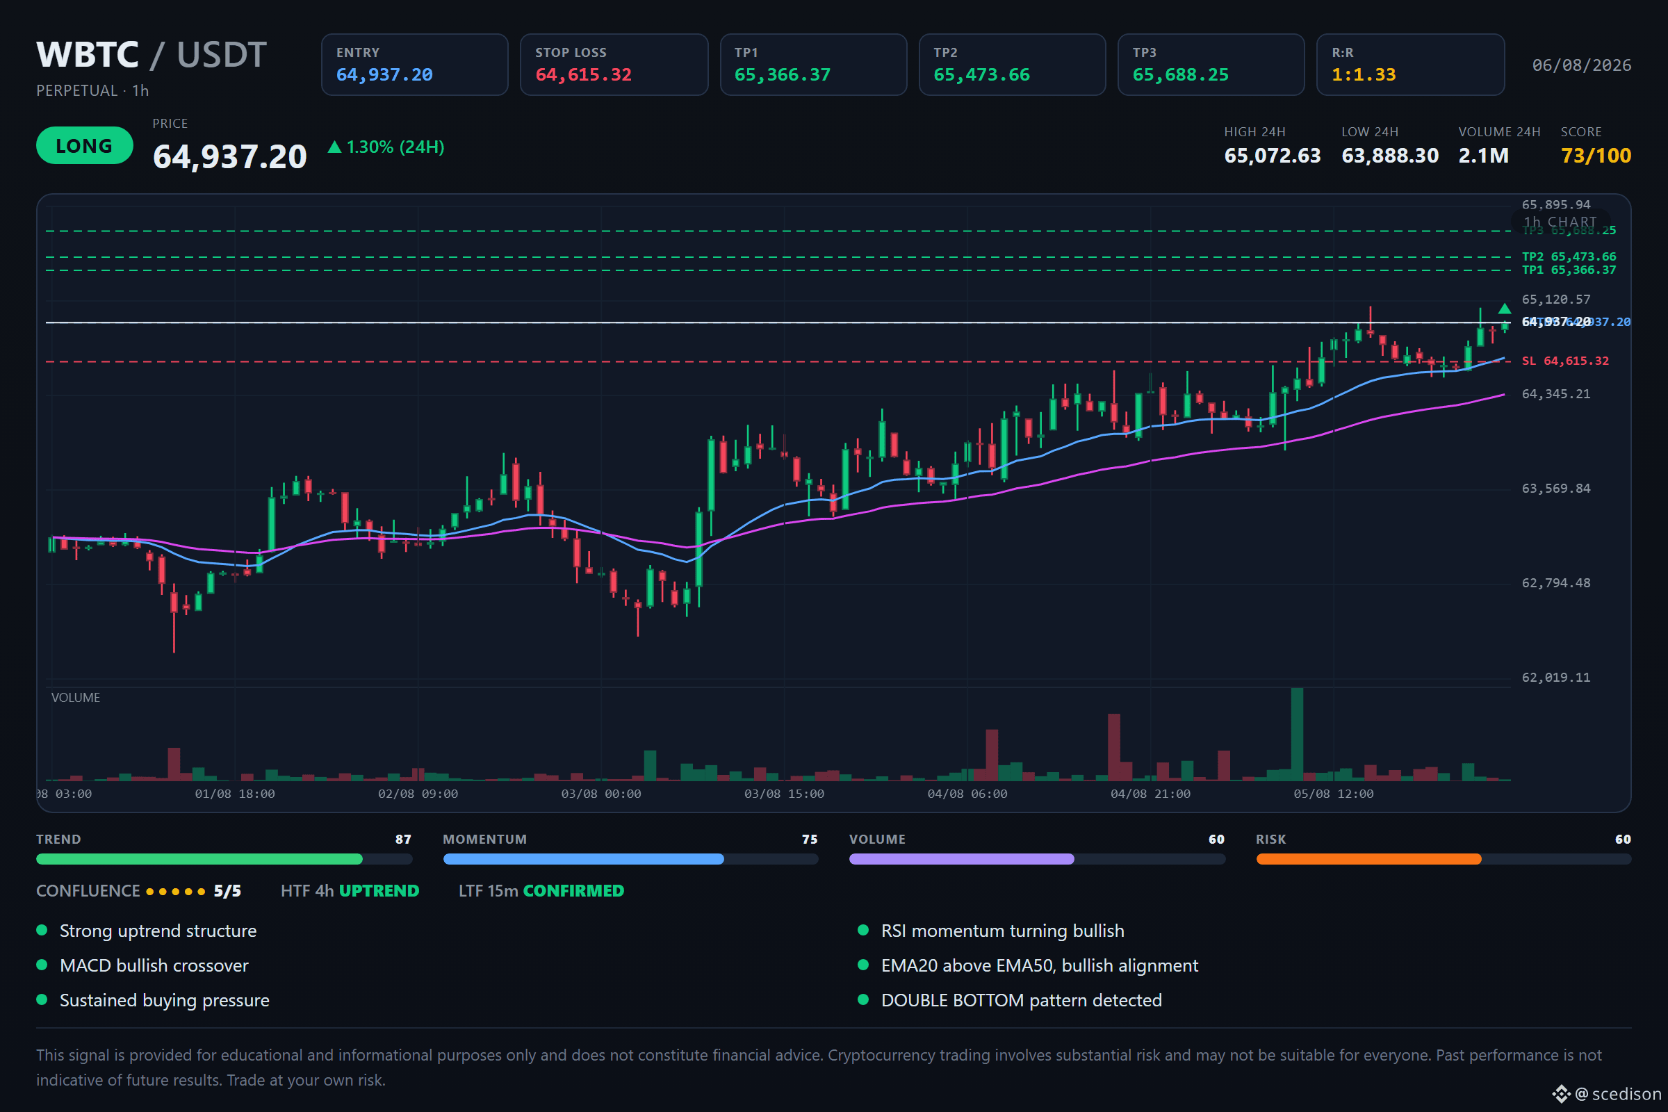
Task: Click the LOW 24H value 63,888.30
Action: tap(1390, 156)
